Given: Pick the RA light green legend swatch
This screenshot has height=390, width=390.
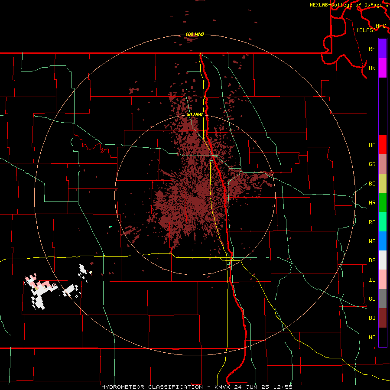Looking at the screenshot, I should [383, 222].
